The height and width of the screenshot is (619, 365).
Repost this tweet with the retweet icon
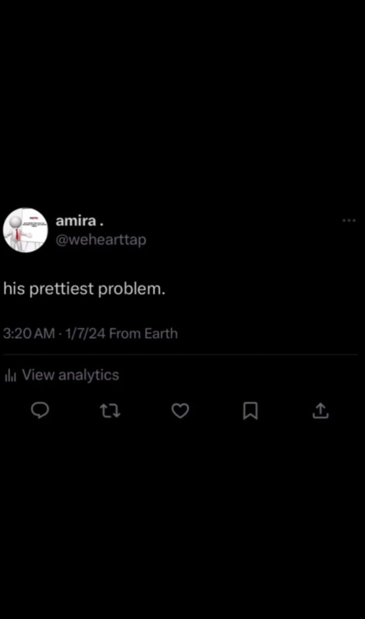pyautogui.click(x=110, y=410)
